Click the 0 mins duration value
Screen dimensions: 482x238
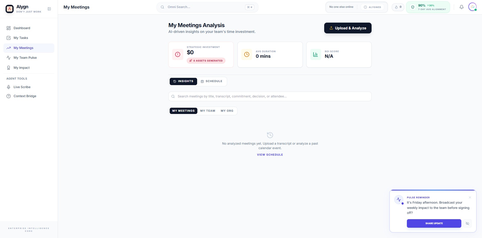263,56
